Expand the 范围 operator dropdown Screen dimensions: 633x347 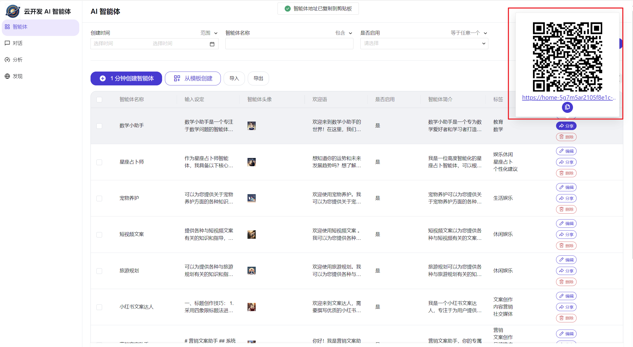click(x=209, y=33)
